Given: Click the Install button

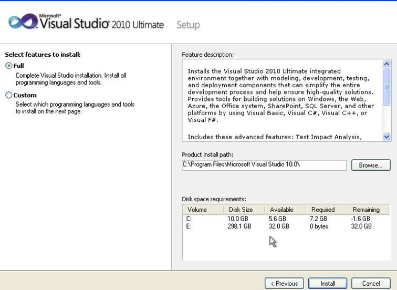Looking at the screenshot, I should [x=327, y=283].
